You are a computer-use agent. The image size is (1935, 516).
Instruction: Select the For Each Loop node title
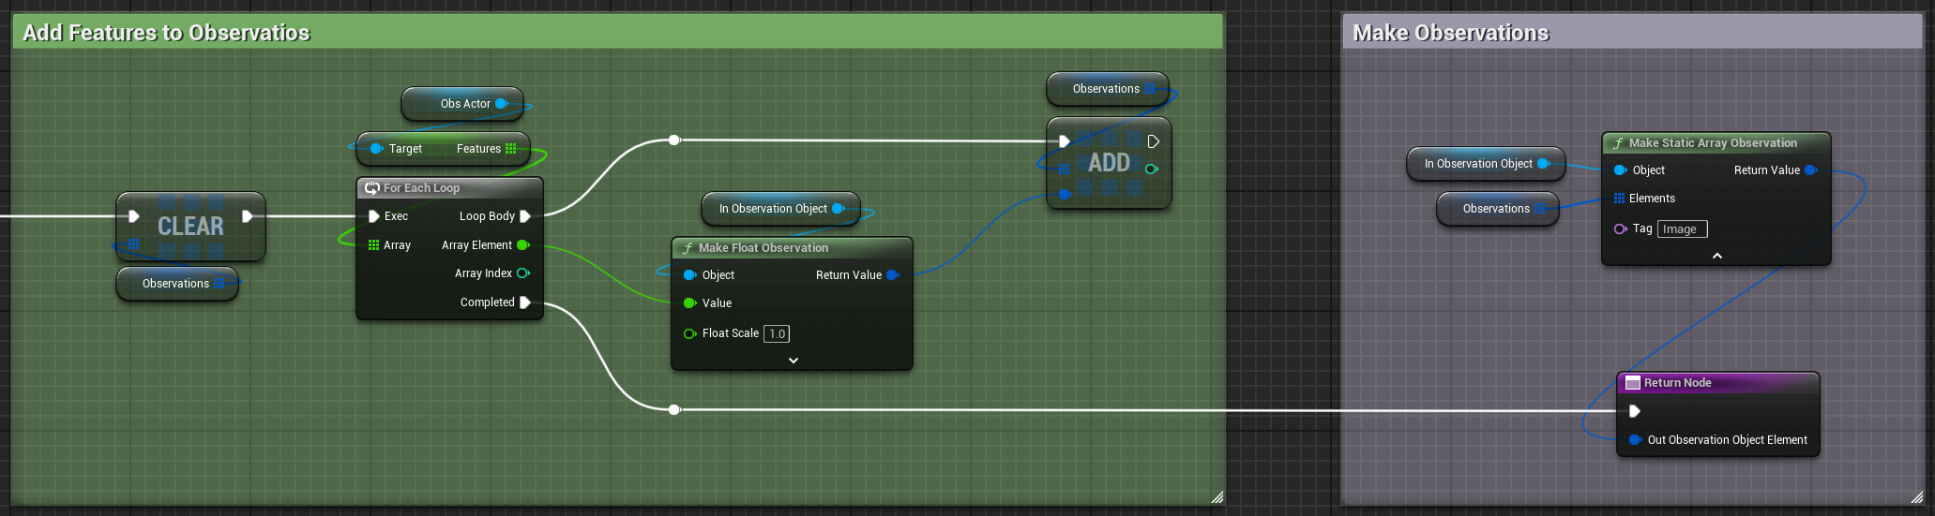(x=421, y=188)
